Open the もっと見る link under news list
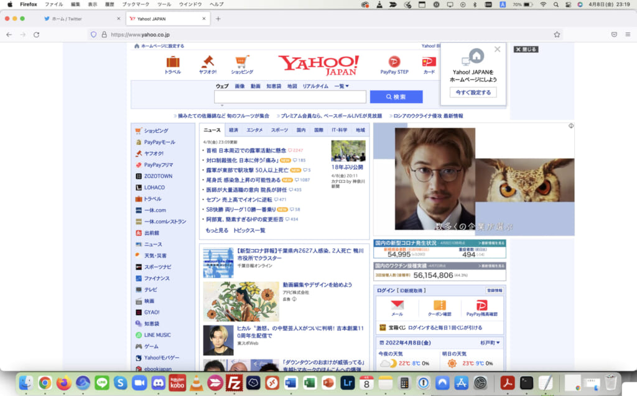This screenshot has height=396, width=637. coord(216,230)
